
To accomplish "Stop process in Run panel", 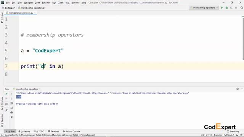I will pos(6,99).
